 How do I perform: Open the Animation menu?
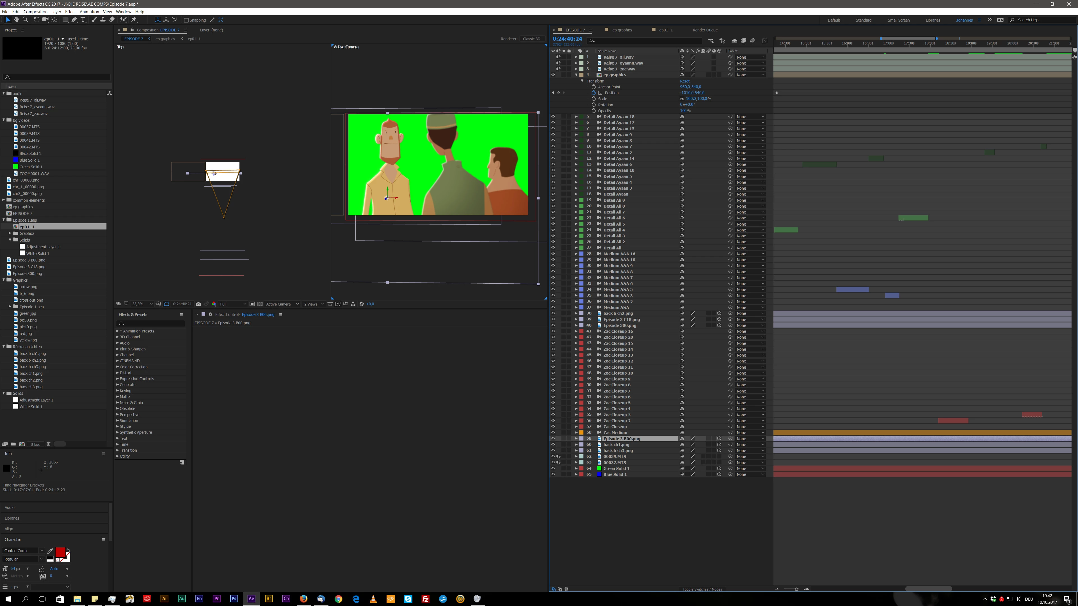tap(89, 12)
